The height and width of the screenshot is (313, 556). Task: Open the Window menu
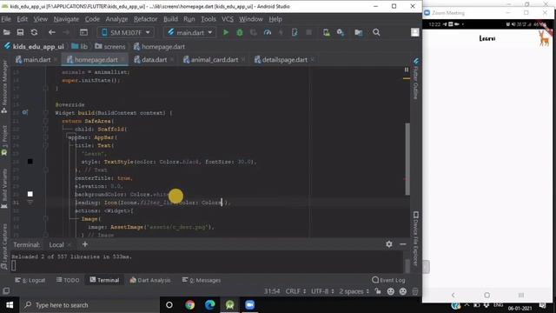tap(251, 19)
